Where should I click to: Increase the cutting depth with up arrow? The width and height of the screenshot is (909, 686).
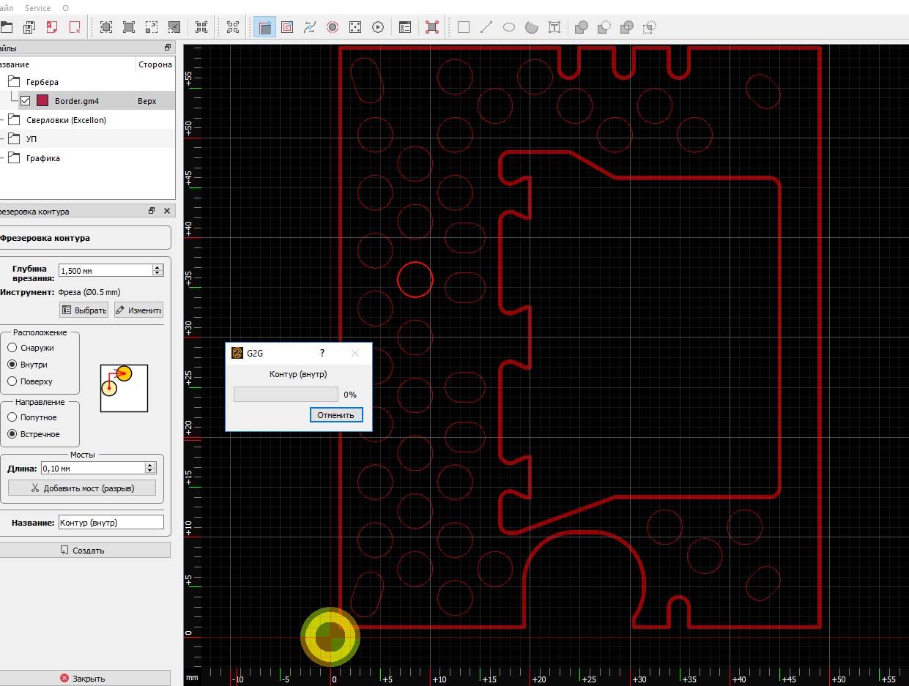tap(157, 267)
